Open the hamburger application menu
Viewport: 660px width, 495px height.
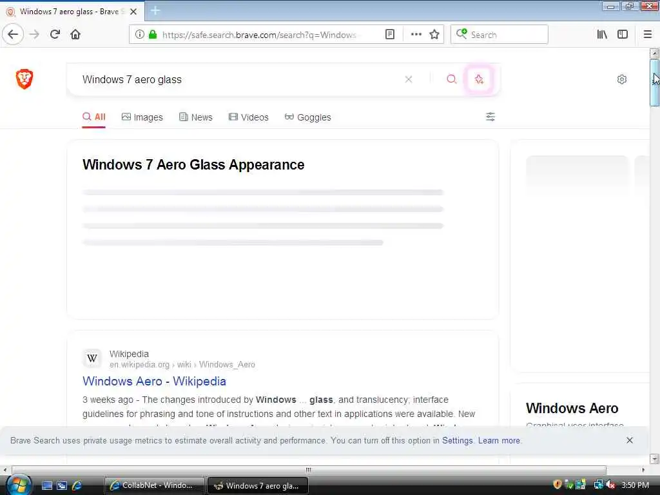coord(647,35)
